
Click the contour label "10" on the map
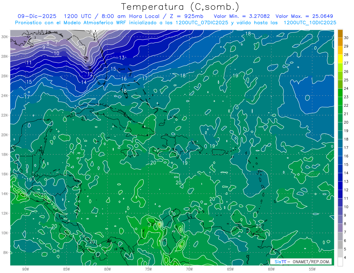pyautogui.click(x=57, y=53)
